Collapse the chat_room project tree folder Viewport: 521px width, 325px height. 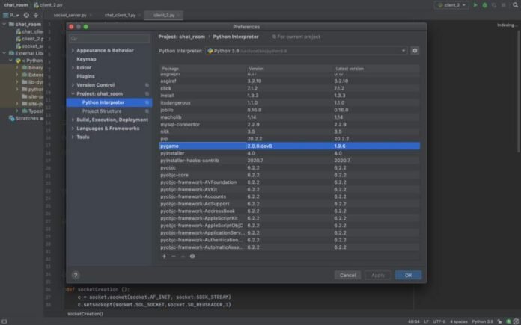pyautogui.click(x=4, y=24)
